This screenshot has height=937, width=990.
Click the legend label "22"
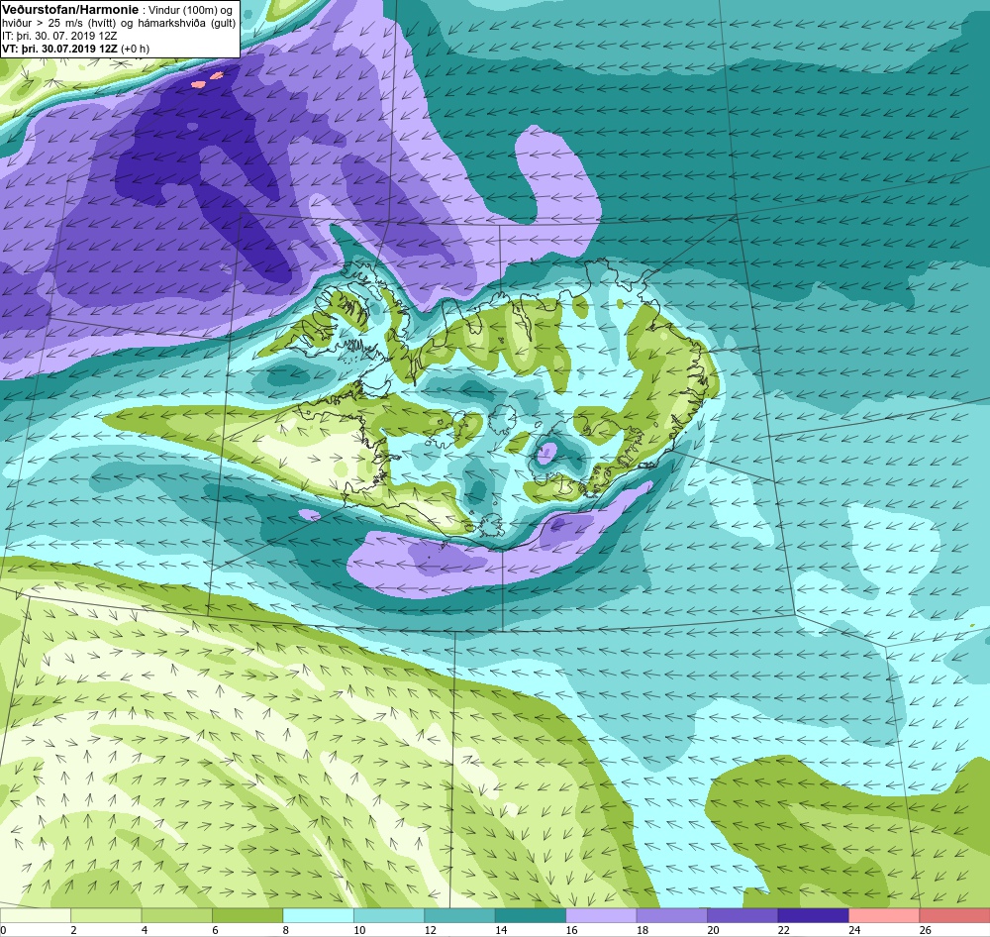tap(783, 930)
